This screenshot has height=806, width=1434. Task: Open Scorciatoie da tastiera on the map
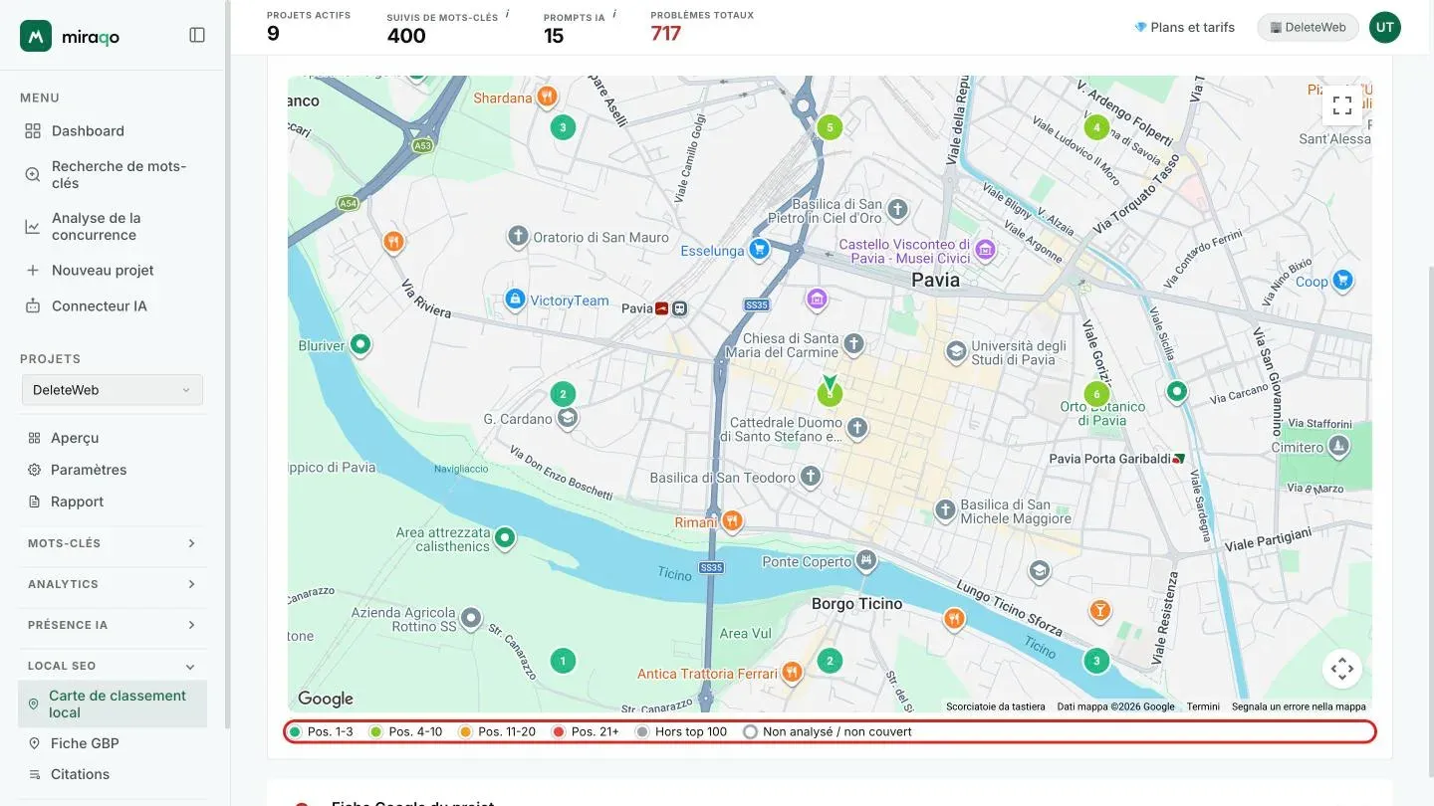996,706
